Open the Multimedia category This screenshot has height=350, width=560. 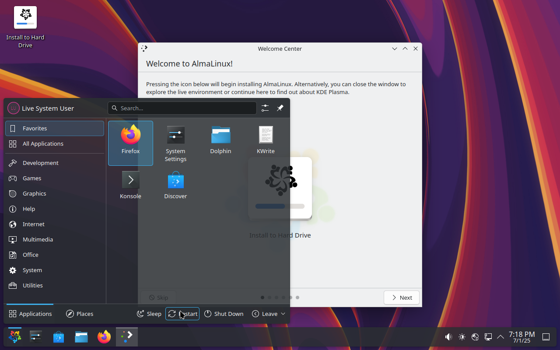[55, 239]
